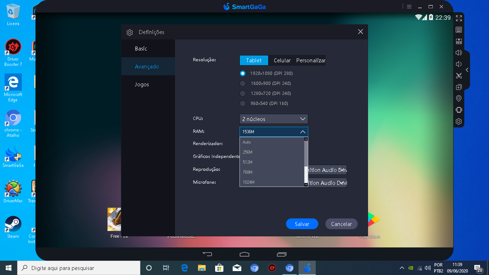The height and width of the screenshot is (275, 489).
Task: Show hidden system tray icons
Action: tap(402, 268)
